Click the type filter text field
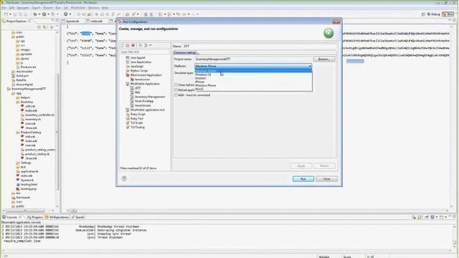The height and width of the screenshot is (258, 459). pyautogui.click(x=145, y=52)
